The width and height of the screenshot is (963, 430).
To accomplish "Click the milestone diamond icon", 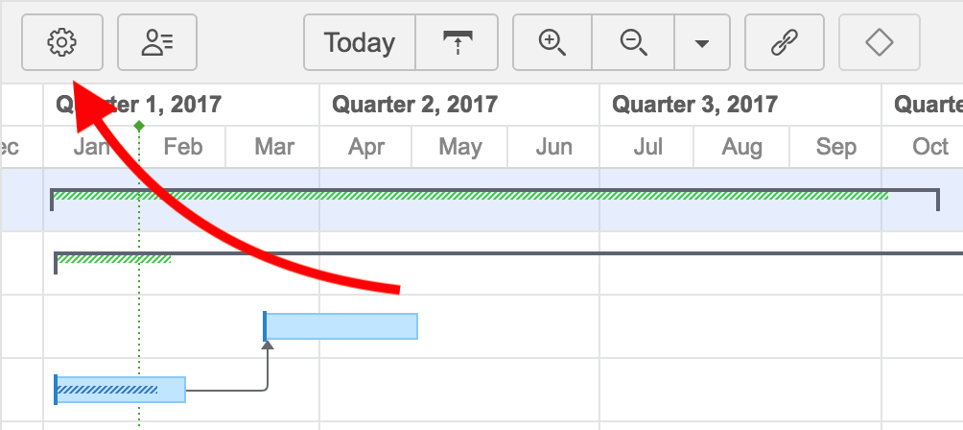I will coord(879,42).
